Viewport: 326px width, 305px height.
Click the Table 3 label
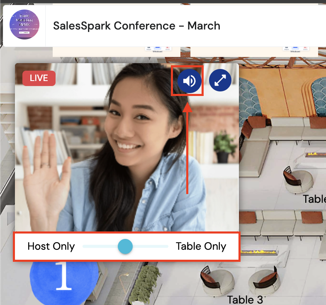tap(245, 299)
